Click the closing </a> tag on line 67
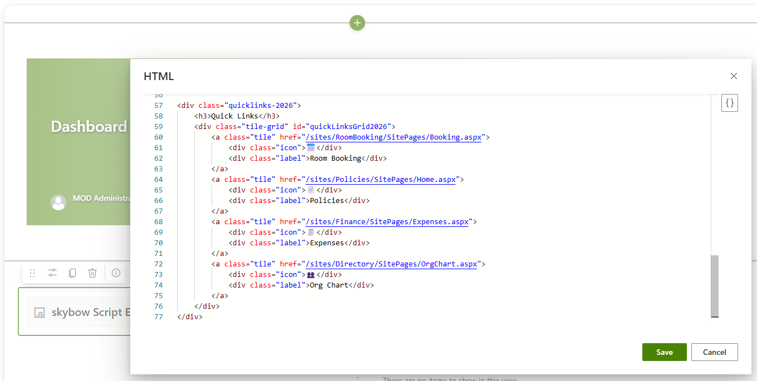Image resolution: width=757 pixels, height=381 pixels. (x=220, y=211)
